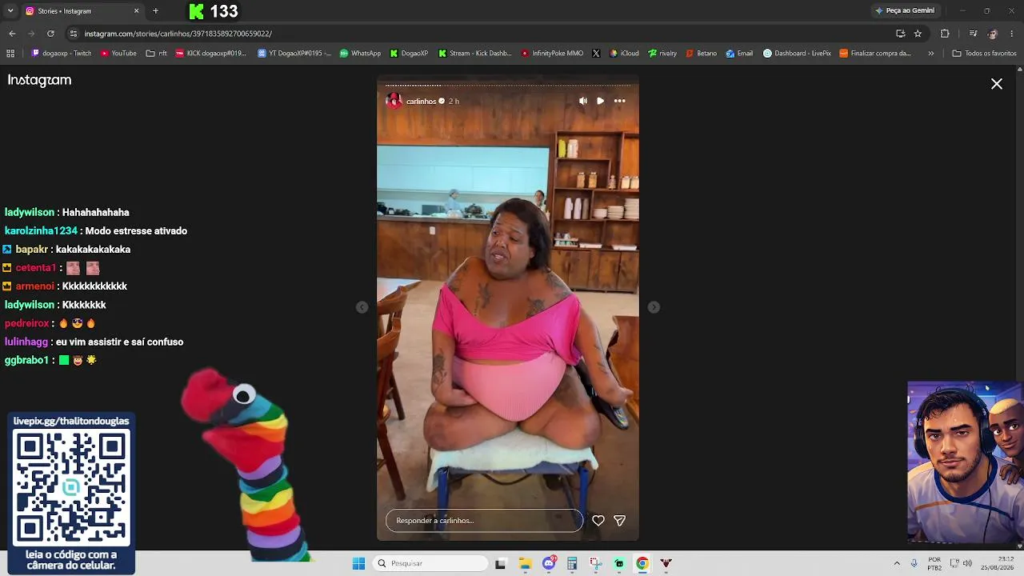Open the InfinityPoke MMO bookmark
Screen dimensions: 1024x576
pyautogui.click(x=552, y=54)
